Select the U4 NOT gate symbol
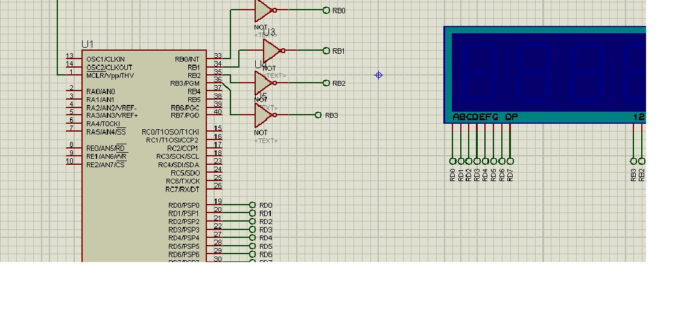This screenshot has height=326, width=675. 265,83
